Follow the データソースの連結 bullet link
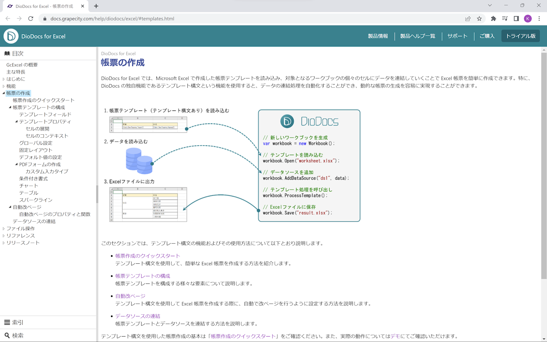The image size is (547, 342). point(138,316)
